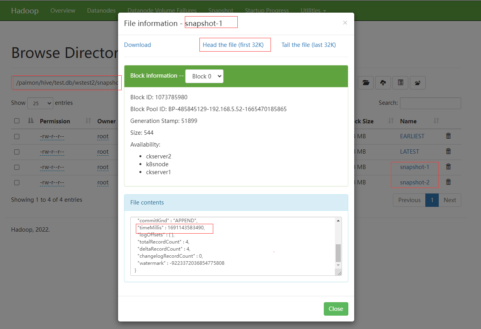Click the k8snode availability entry

point(157,164)
